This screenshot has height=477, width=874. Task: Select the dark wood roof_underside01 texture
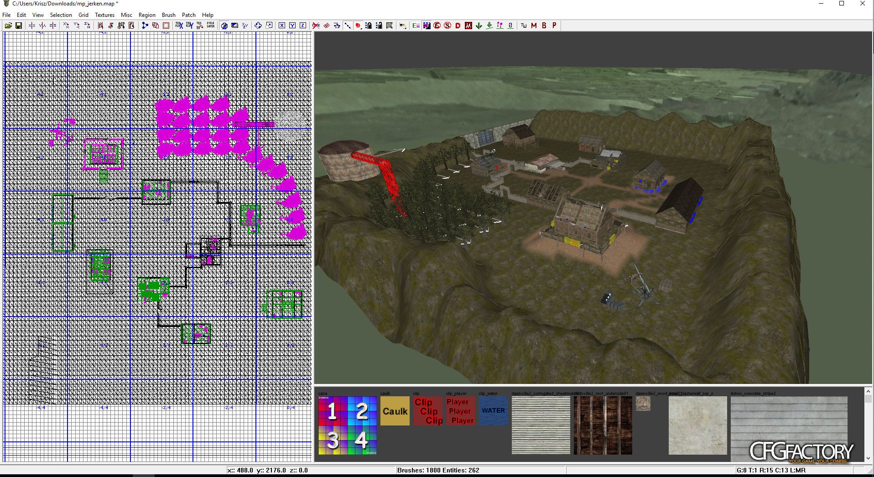click(603, 425)
